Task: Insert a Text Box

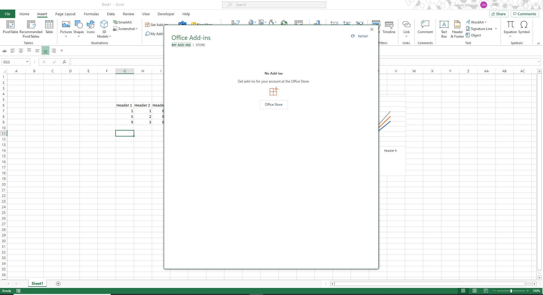Action: [x=444, y=29]
